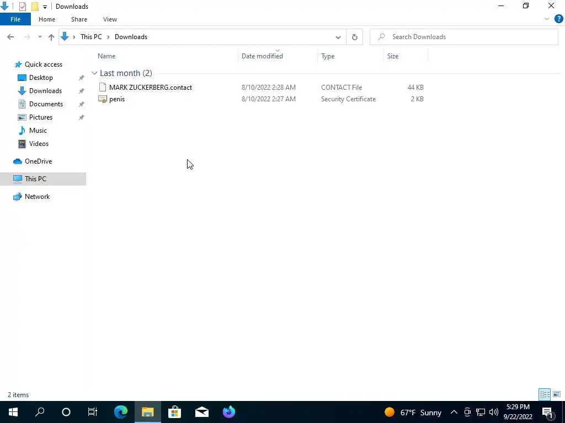This screenshot has height=423, width=565.
Task: Click the Meet Now tray icon
Action: [467, 412]
